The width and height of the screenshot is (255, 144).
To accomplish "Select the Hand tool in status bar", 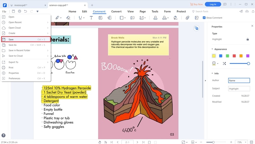I will pos(100,142).
